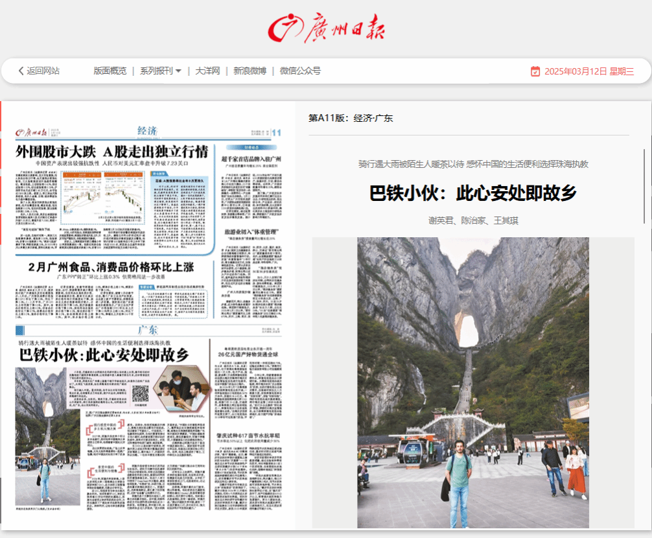Open article 外围股市大跌 A股走出独立行情
Image resolution: width=652 pixels, height=538 pixels.
112,152
